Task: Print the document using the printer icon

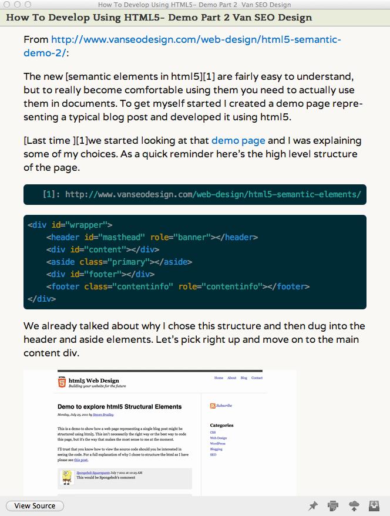Action: click(333, 505)
